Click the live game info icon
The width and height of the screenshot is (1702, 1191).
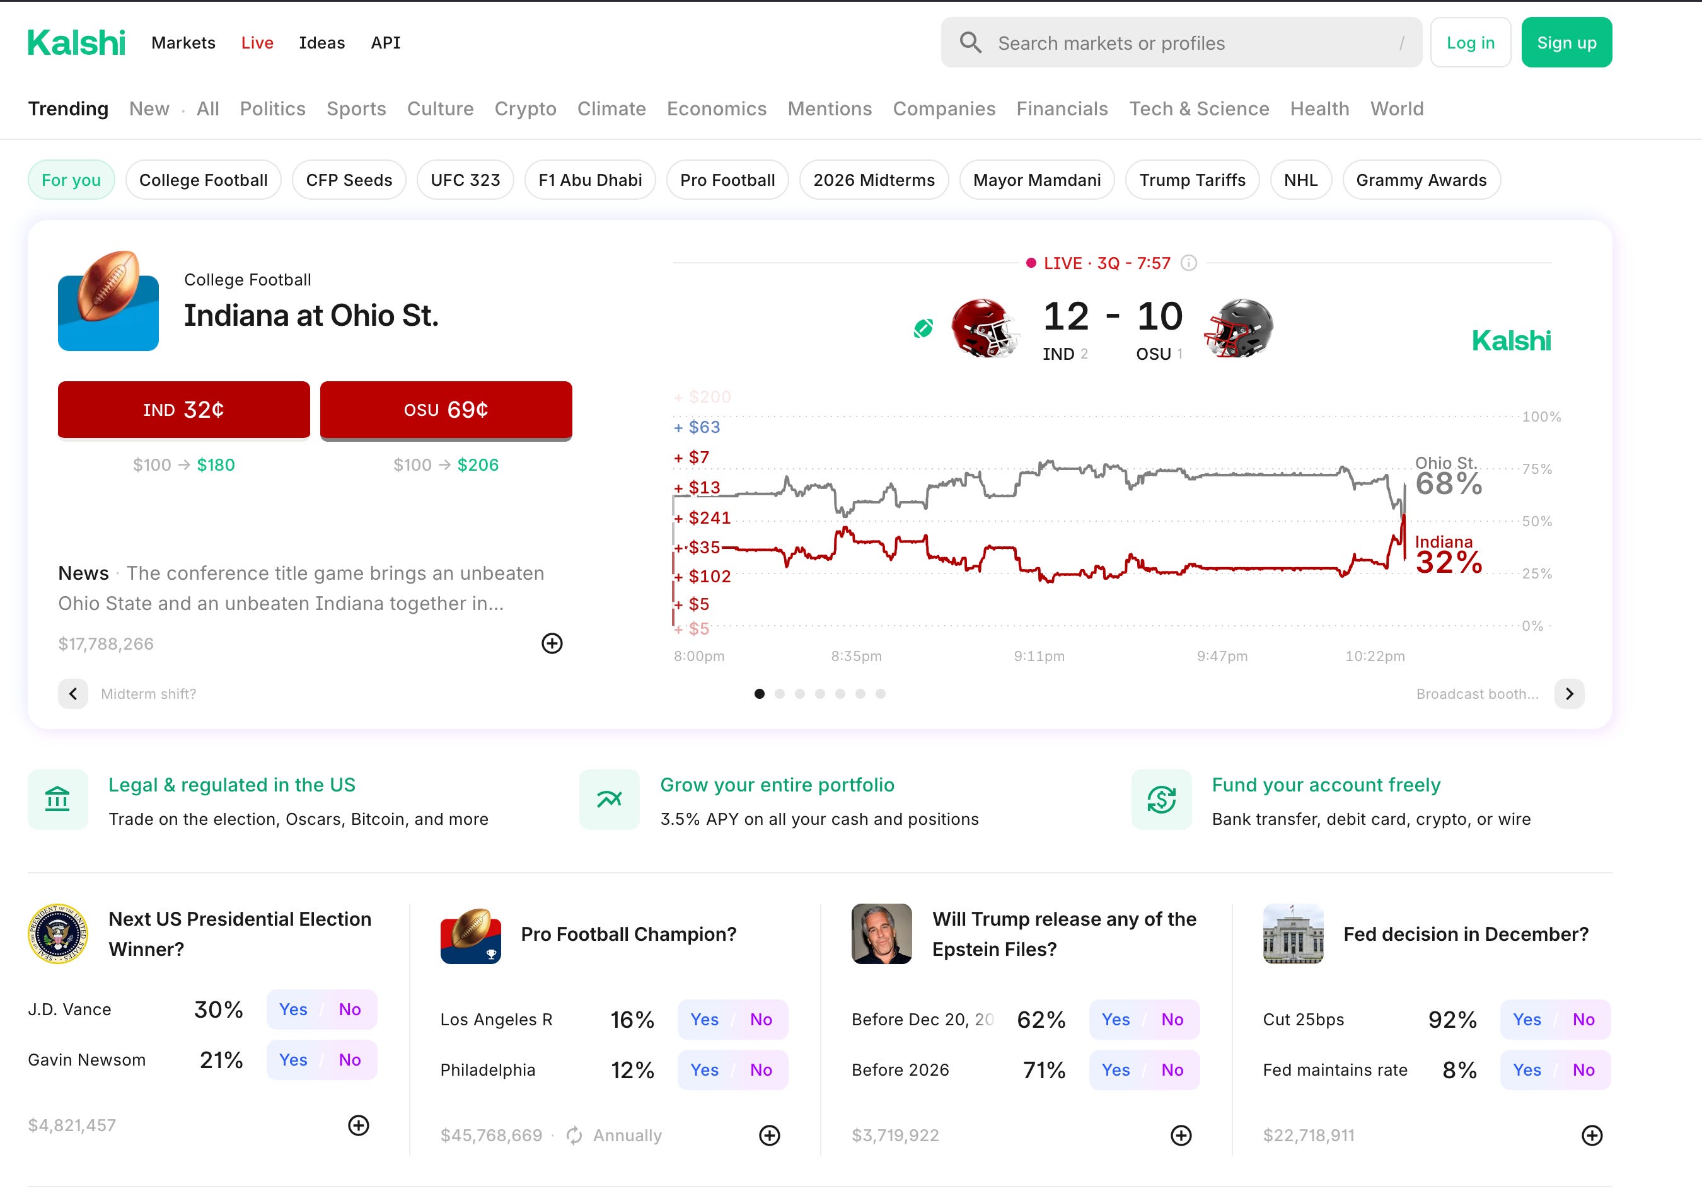1188,263
